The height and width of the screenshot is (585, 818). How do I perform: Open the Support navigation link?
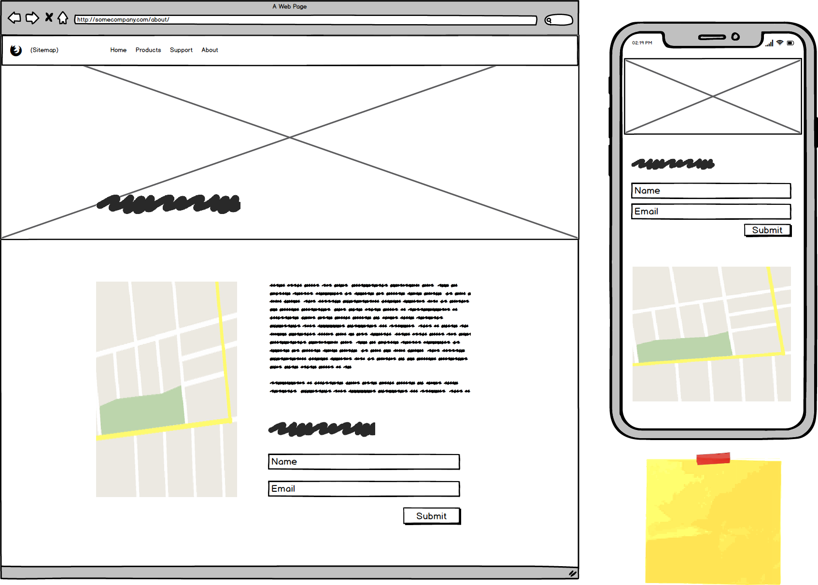click(181, 50)
